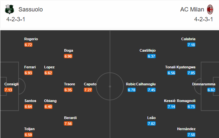Select Donnarumma's 6.82 rating badge
Viewport: 219px width, 138px height.
click(211, 90)
